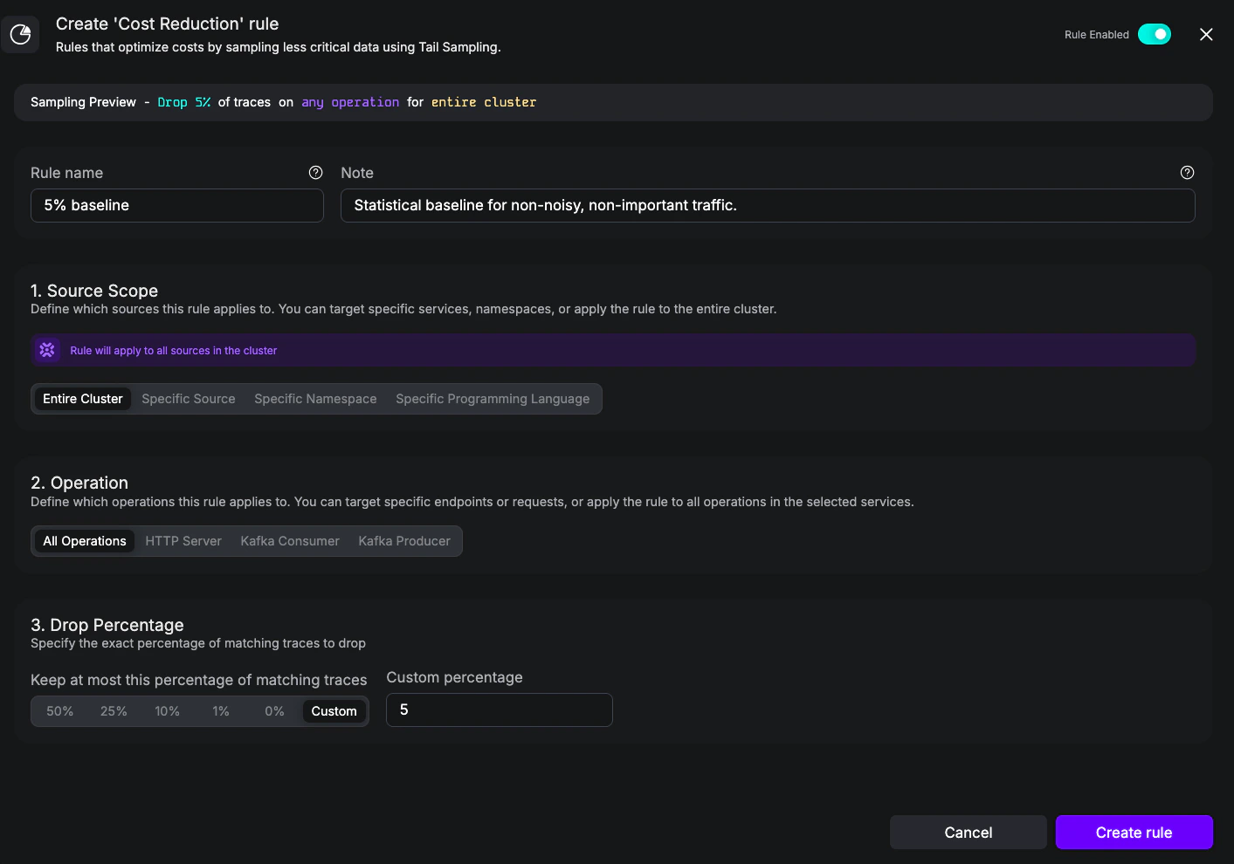The height and width of the screenshot is (864, 1234).
Task: Click 'any operation' in the sampling preview
Action: click(x=350, y=102)
